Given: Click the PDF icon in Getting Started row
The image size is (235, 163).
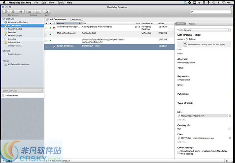Looking at the screenshot, I should [54, 28].
